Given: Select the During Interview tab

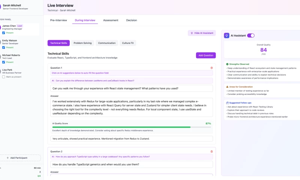Looking at the screenshot, I should [x=85, y=20].
